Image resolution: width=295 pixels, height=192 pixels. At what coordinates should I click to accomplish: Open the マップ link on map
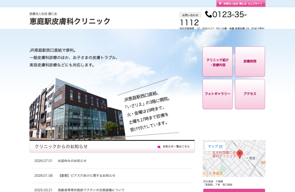pyautogui.click(x=215, y=146)
